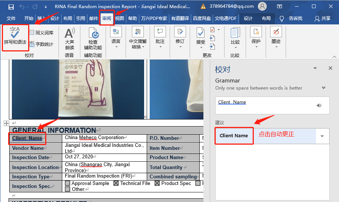Screen dimensions: 339x202
Task: Click the ribbon display options icon
Action: coord(279,7)
